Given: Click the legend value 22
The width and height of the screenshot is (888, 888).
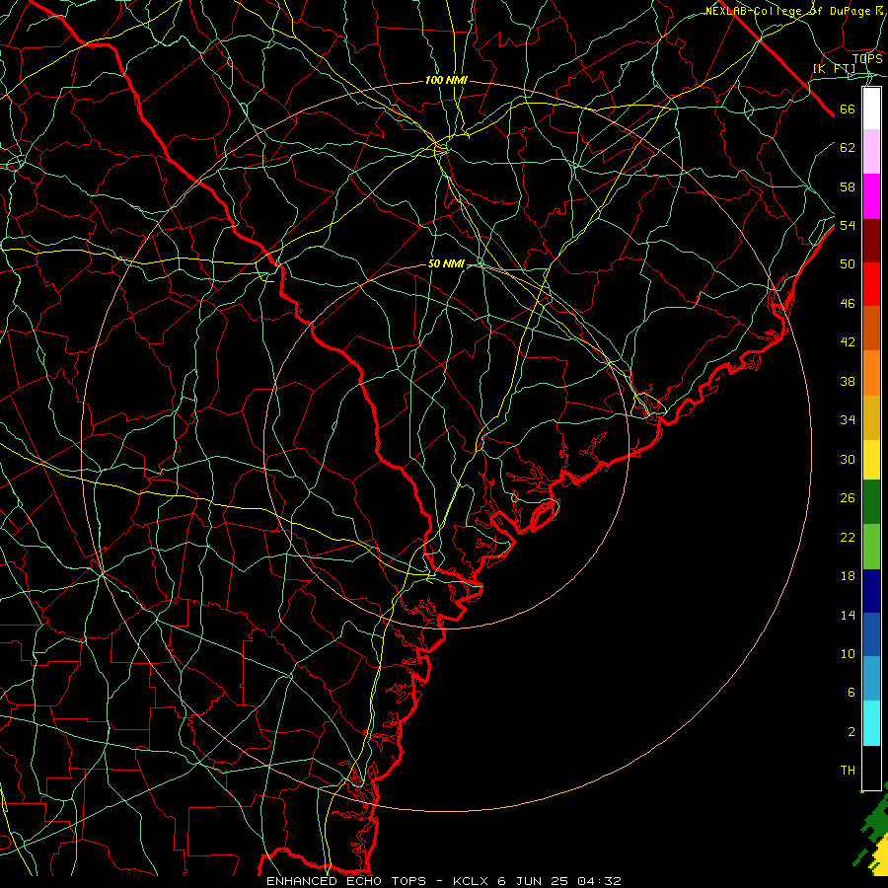Looking at the screenshot, I should 848,537.
